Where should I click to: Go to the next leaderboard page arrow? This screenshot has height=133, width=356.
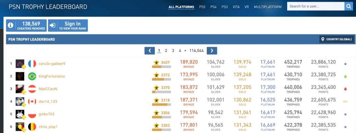click(x=212, y=51)
